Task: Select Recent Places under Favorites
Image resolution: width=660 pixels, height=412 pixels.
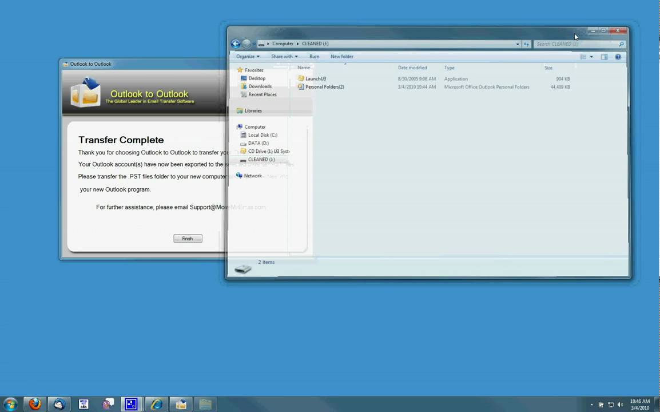Action: click(263, 94)
